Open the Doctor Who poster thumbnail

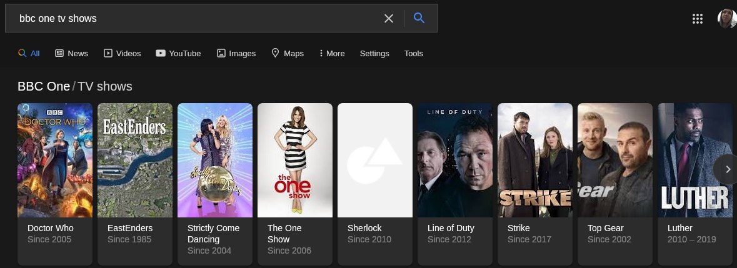(55, 160)
